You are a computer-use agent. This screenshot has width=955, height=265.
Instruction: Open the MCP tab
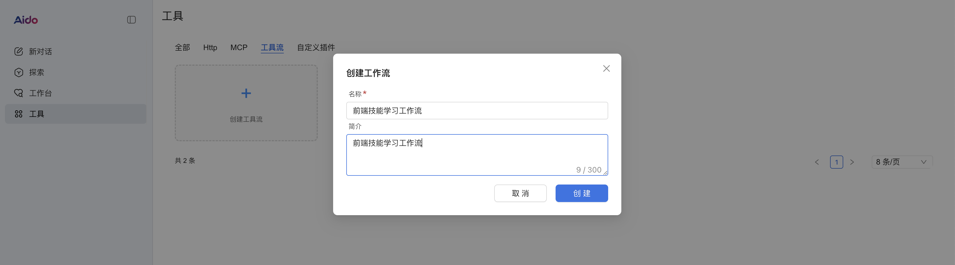click(239, 47)
